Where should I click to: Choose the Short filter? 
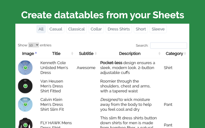pyautogui.click(x=141, y=29)
